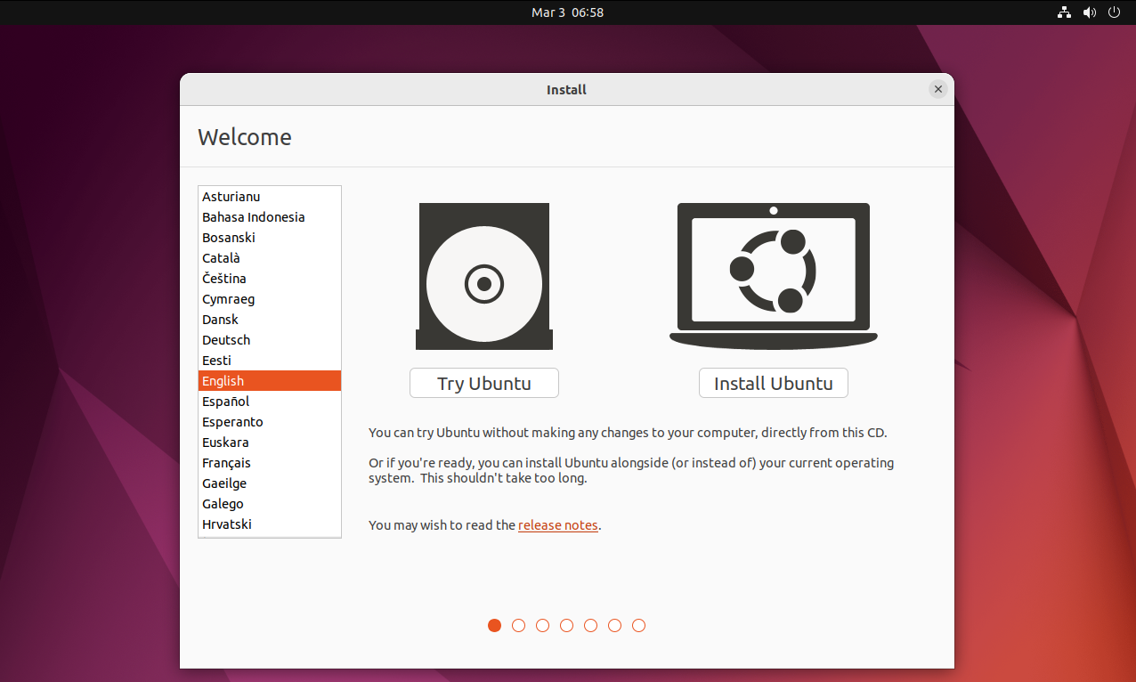Screen dimensions: 1136x682
Task: Select Asturianu at top of list
Action: point(231,197)
